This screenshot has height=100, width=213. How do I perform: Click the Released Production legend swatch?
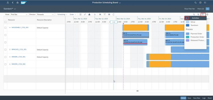[187, 40]
